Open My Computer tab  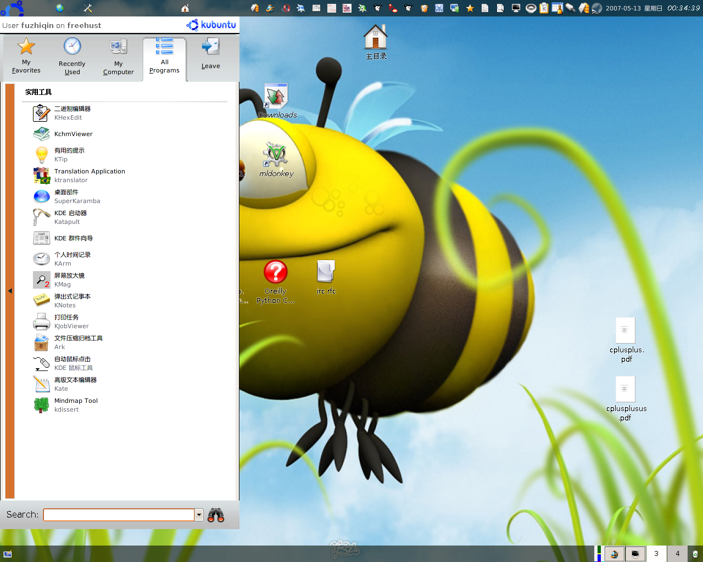point(118,56)
